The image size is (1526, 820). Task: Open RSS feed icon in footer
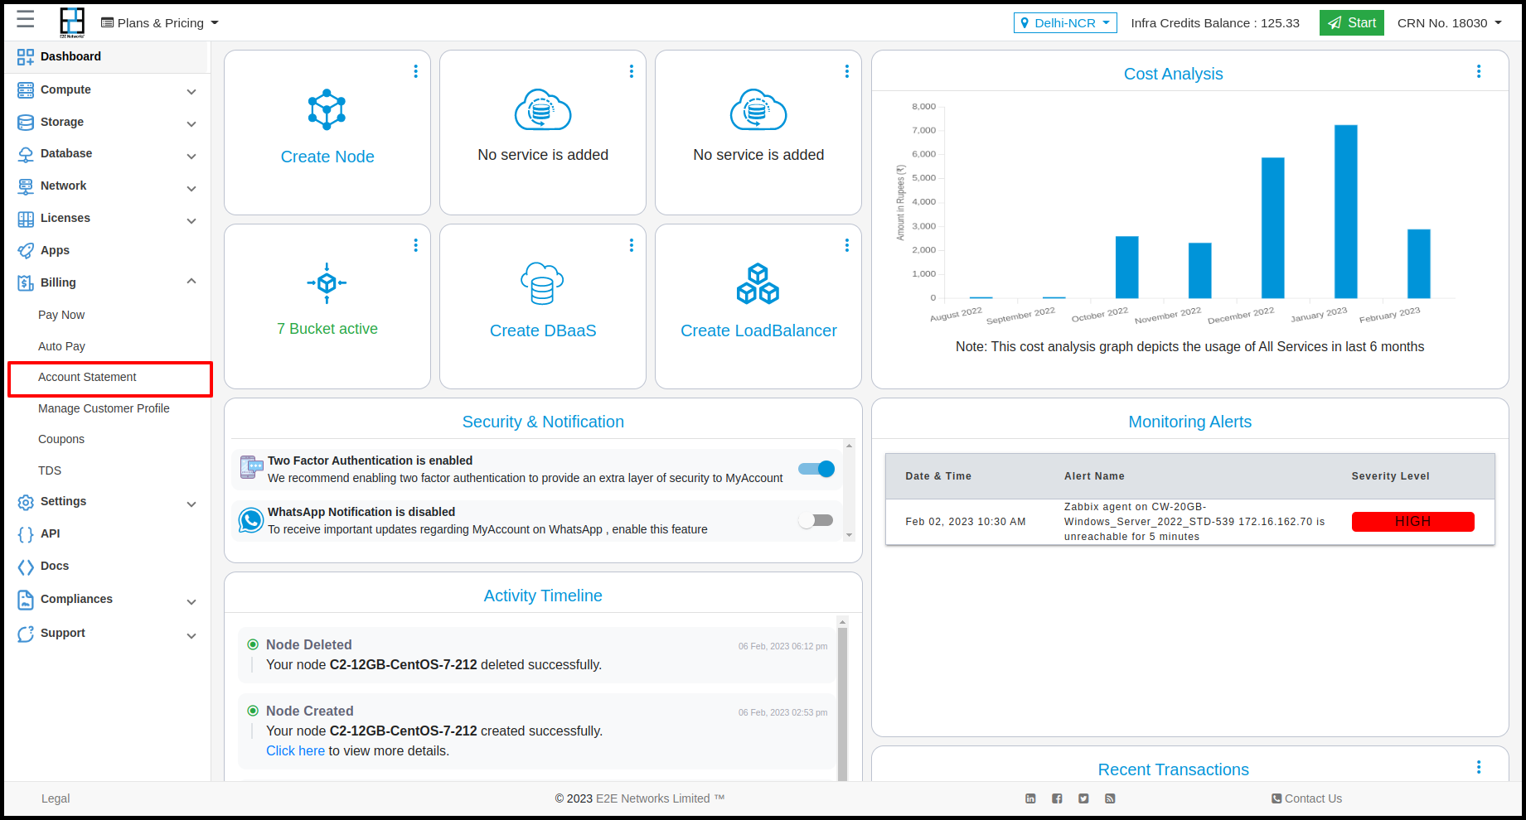coord(1110,798)
